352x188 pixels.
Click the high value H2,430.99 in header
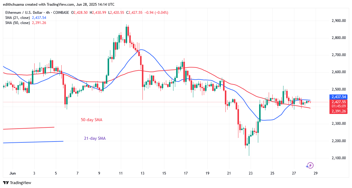[x=98, y=13]
